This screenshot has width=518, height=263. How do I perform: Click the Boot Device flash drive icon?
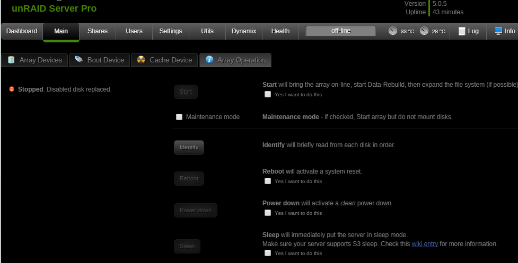pyautogui.click(x=78, y=59)
